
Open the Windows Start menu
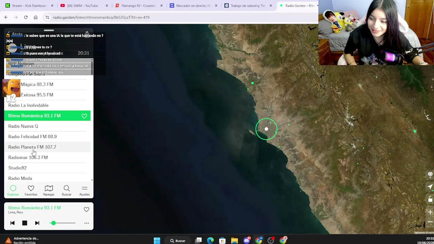tap(157, 241)
